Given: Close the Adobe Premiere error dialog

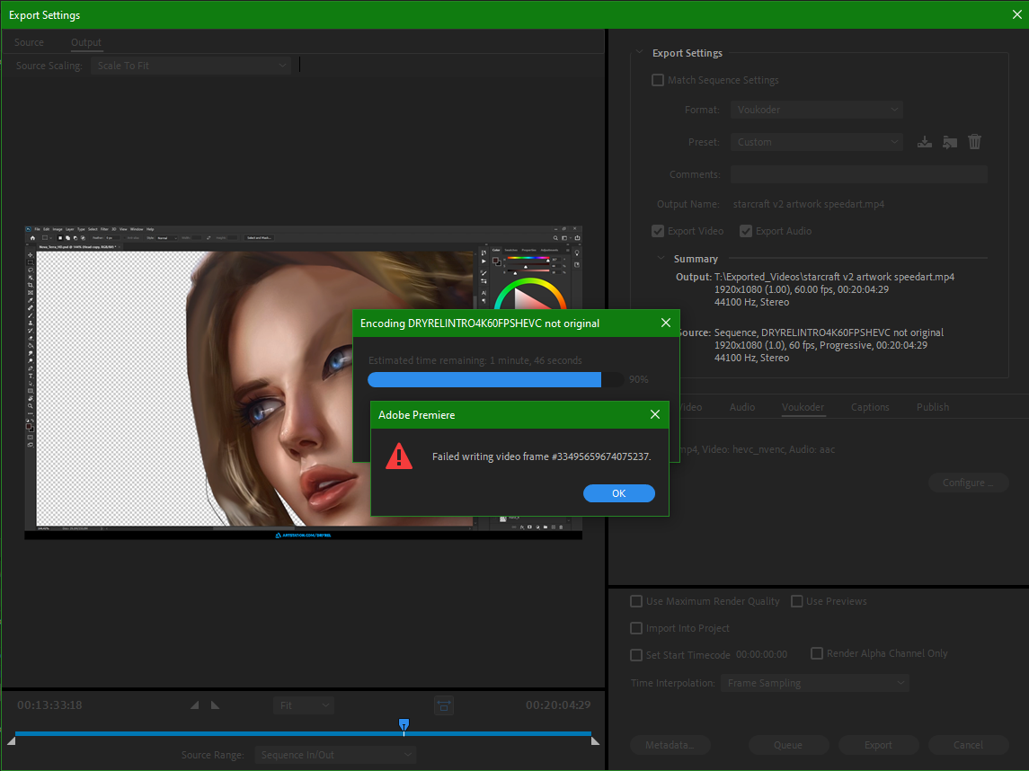Looking at the screenshot, I should [x=654, y=414].
